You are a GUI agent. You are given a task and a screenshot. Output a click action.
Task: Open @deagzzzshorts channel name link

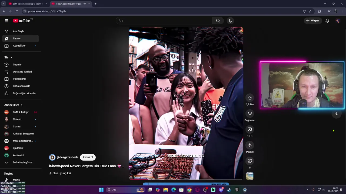point(68,157)
